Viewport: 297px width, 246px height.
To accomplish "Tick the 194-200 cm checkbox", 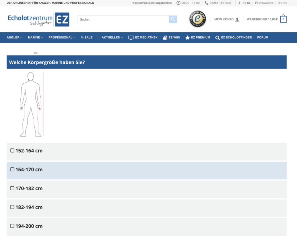I will 12,226.
